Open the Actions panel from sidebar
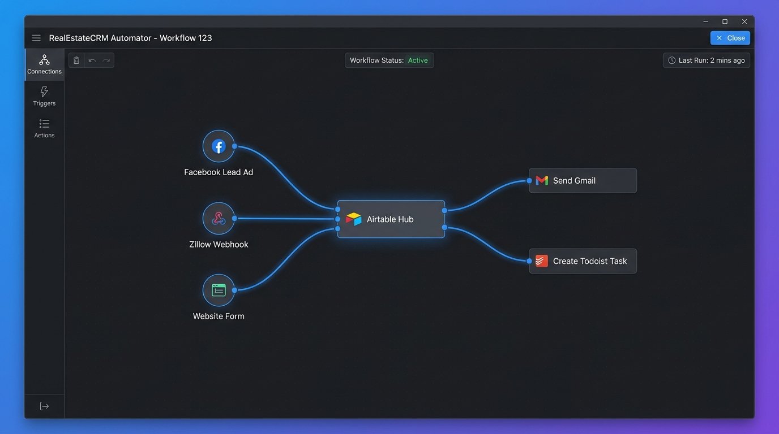 tap(44, 124)
